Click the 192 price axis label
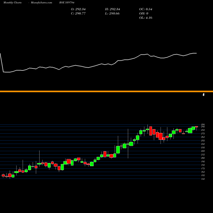The width and height of the screenshot is (213, 213). point(203,161)
